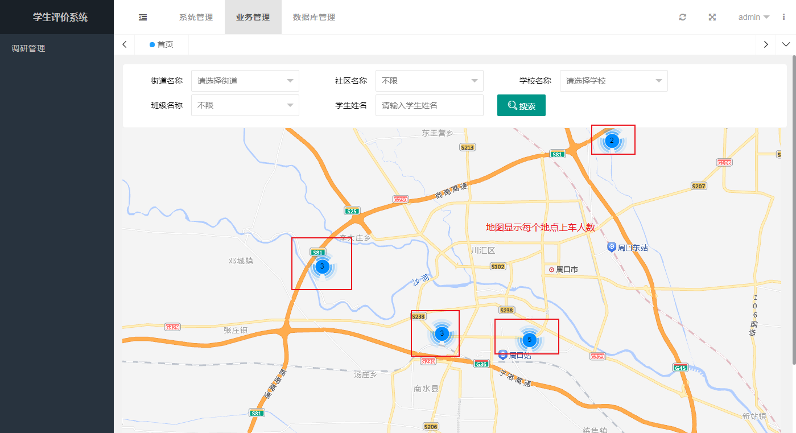Click the refresh icon in header

(683, 17)
